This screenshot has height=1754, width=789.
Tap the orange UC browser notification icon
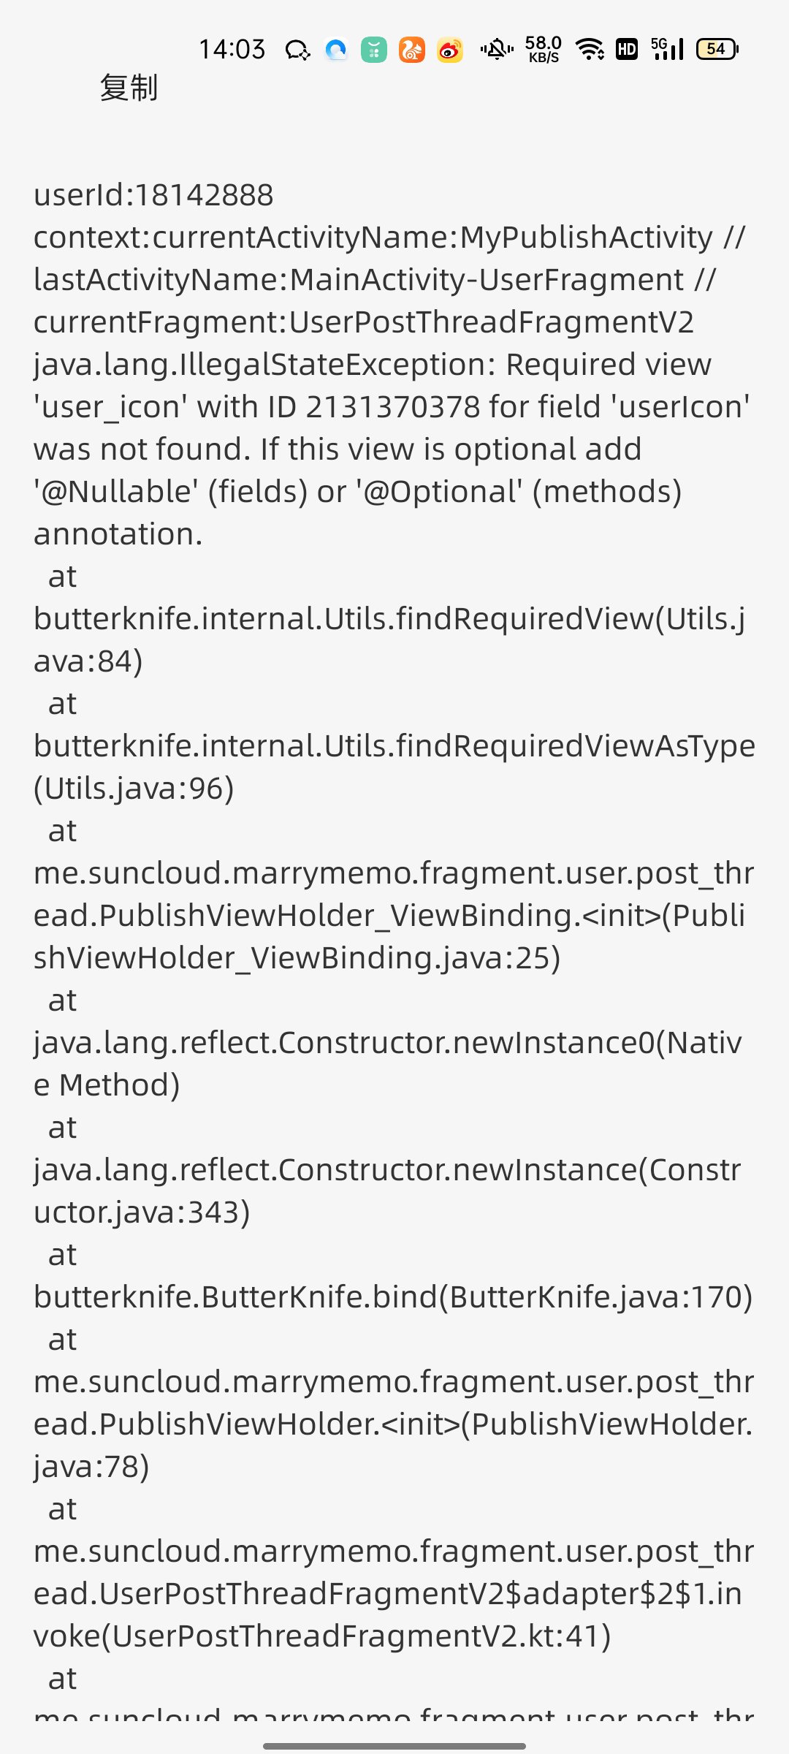pyautogui.click(x=412, y=50)
